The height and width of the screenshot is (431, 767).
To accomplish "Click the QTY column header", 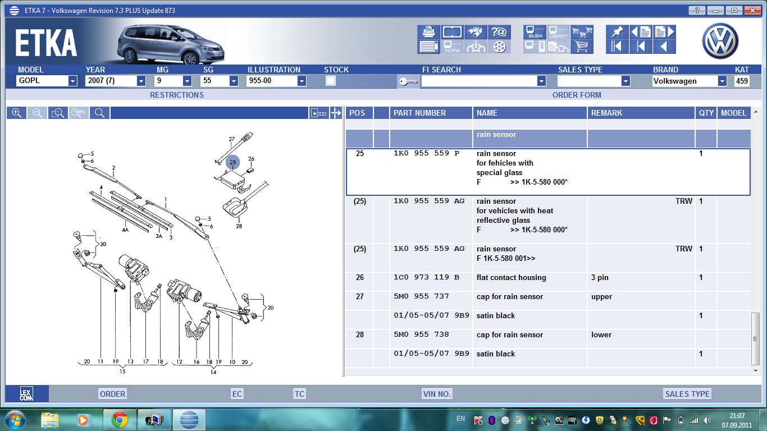I will 706,113.
